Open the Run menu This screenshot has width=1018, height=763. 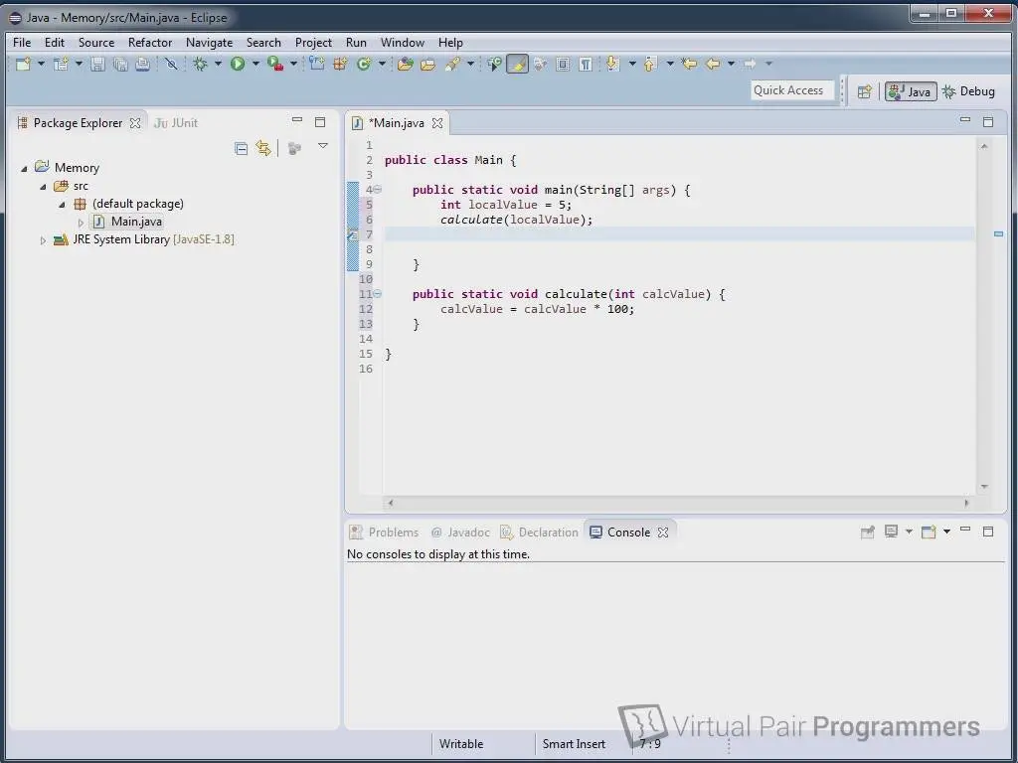356,42
